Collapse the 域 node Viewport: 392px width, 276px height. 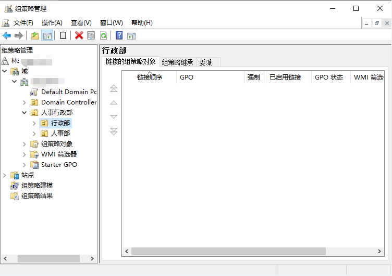5,71
